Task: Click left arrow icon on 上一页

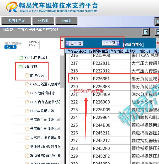Action: 67,43
